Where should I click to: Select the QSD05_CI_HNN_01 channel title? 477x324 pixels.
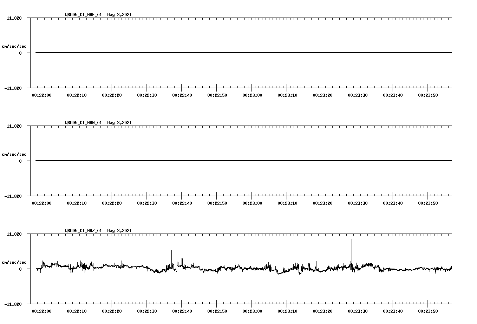coord(83,123)
